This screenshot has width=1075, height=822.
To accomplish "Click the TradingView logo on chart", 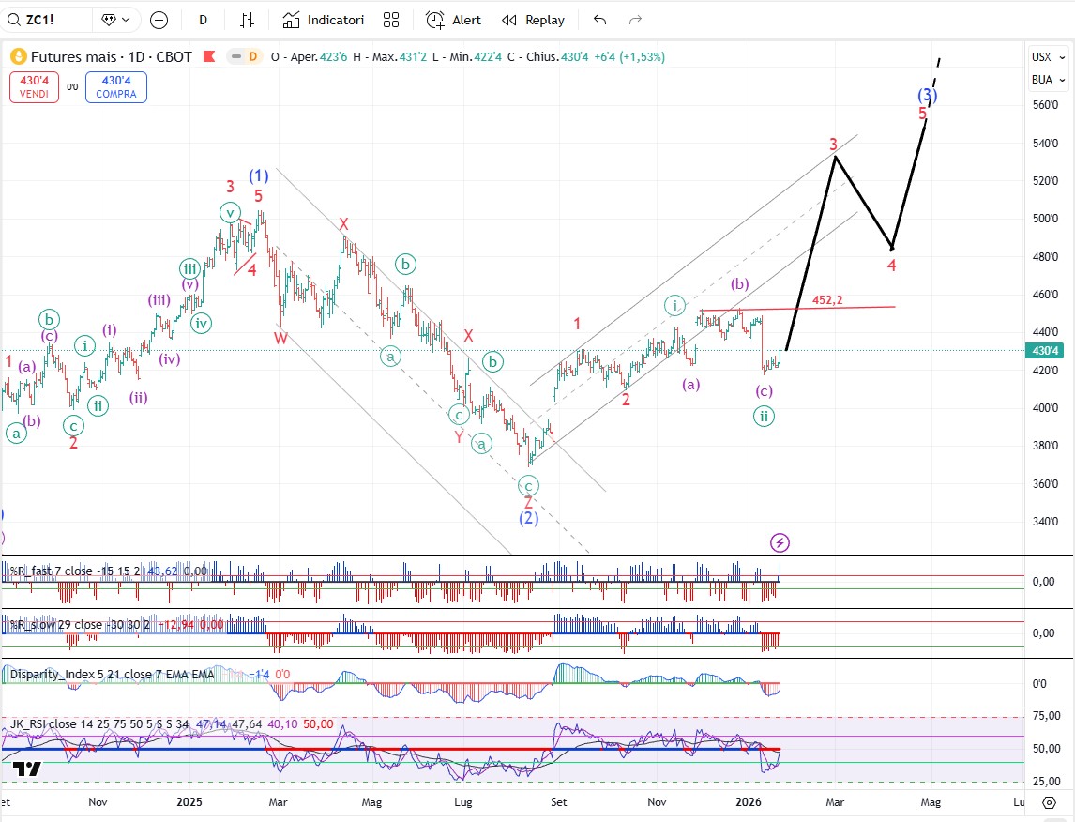I will pyautogui.click(x=27, y=769).
